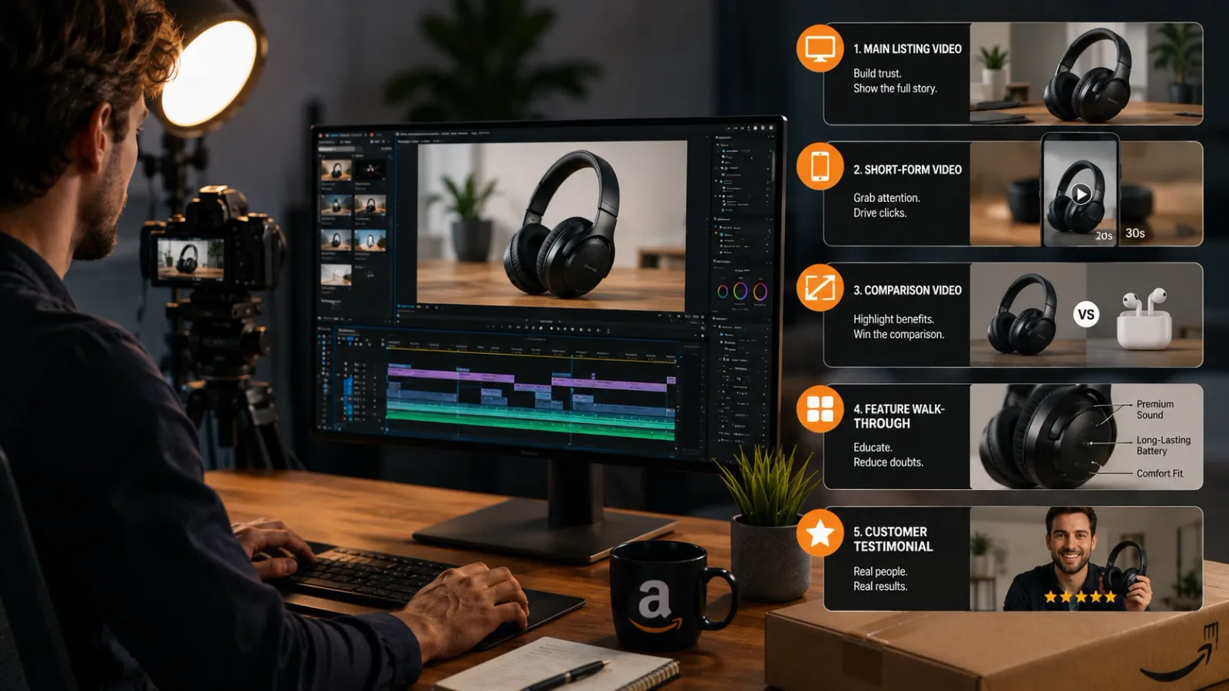
Task: Click the "20s" duration label on the phone
Action: click(1104, 236)
